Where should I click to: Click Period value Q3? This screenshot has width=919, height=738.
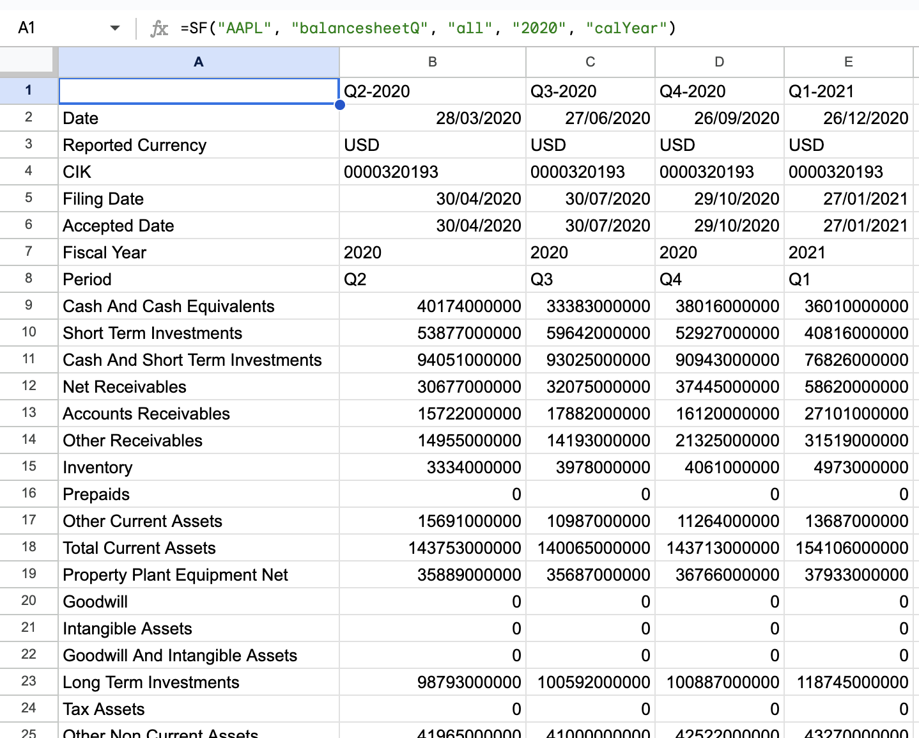click(591, 279)
